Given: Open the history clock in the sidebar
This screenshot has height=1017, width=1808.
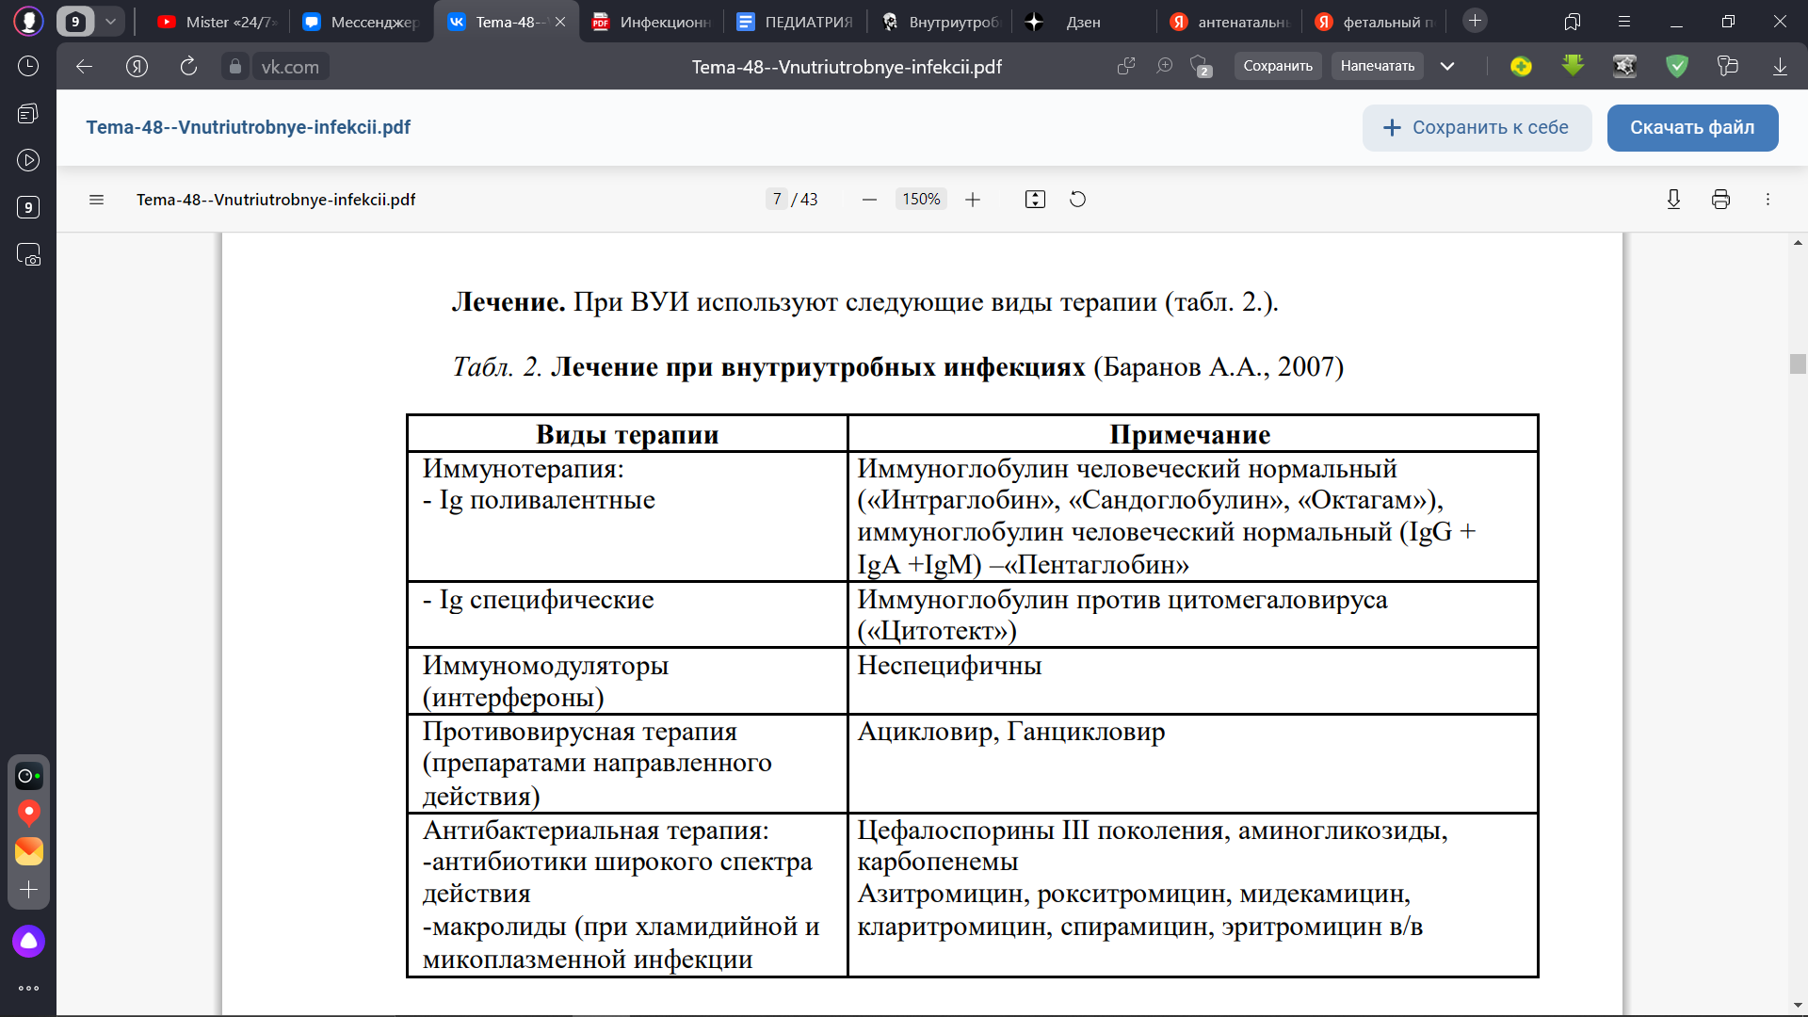Looking at the screenshot, I should pyautogui.click(x=28, y=66).
